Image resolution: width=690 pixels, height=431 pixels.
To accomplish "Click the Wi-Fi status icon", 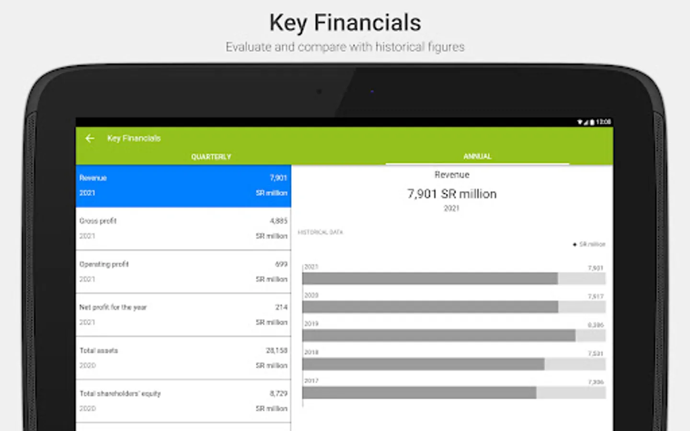I will tap(579, 122).
